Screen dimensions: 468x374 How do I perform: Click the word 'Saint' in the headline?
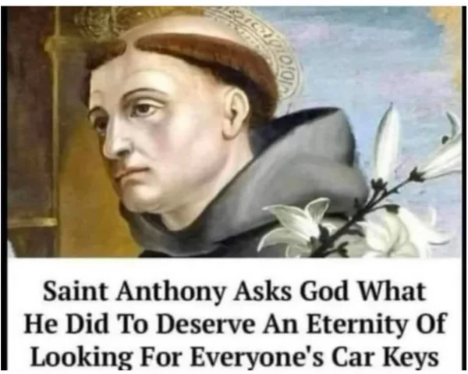click(75, 291)
